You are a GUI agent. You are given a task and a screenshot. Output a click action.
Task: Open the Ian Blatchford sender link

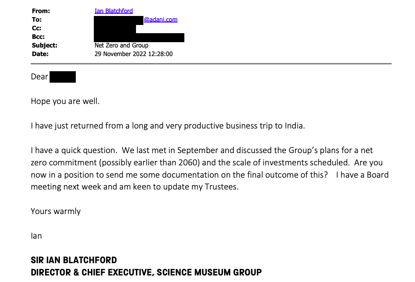pos(113,11)
